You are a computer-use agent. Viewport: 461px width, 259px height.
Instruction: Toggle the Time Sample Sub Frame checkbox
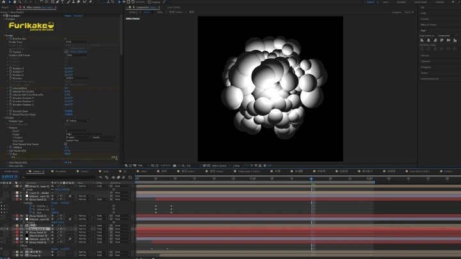point(65,144)
